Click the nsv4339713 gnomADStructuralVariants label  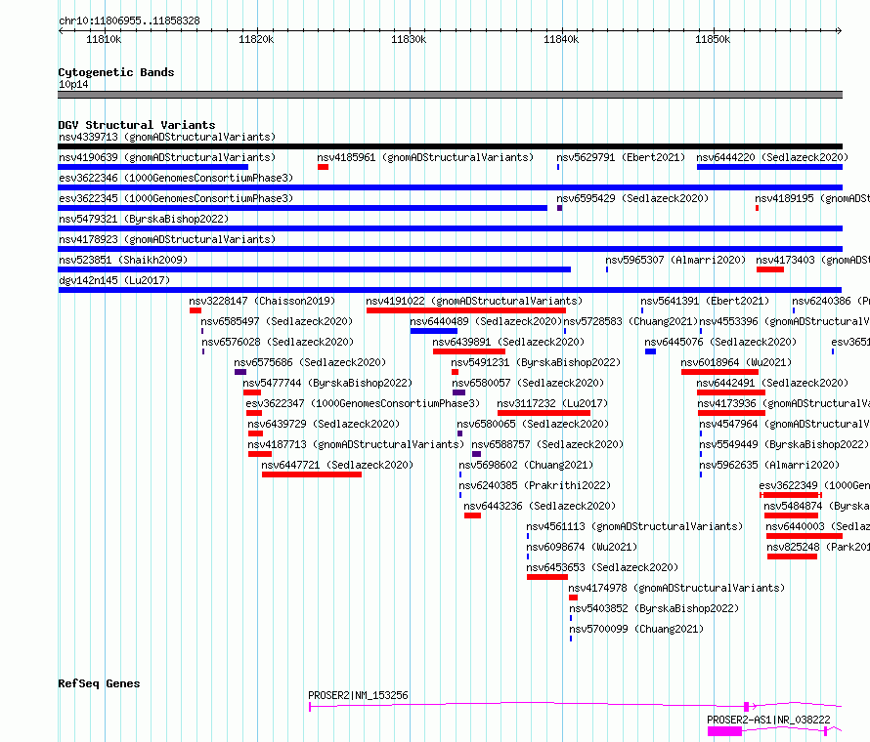click(x=167, y=137)
